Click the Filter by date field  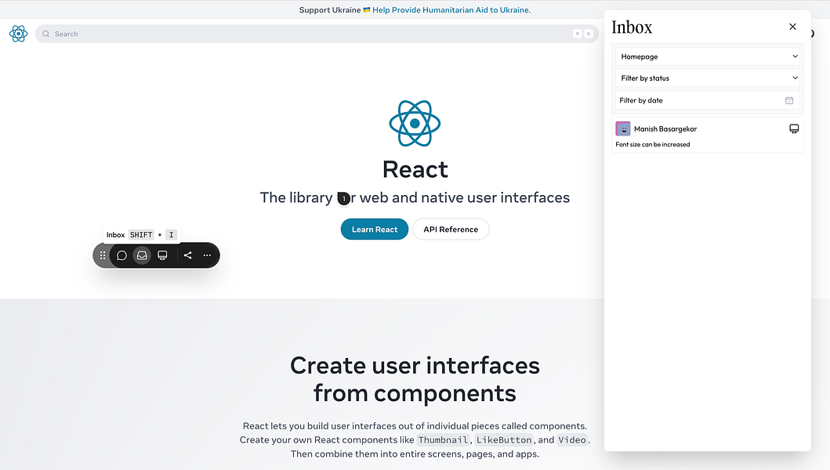pos(708,100)
